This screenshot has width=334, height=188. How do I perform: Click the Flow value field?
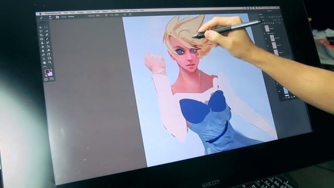click(117, 15)
